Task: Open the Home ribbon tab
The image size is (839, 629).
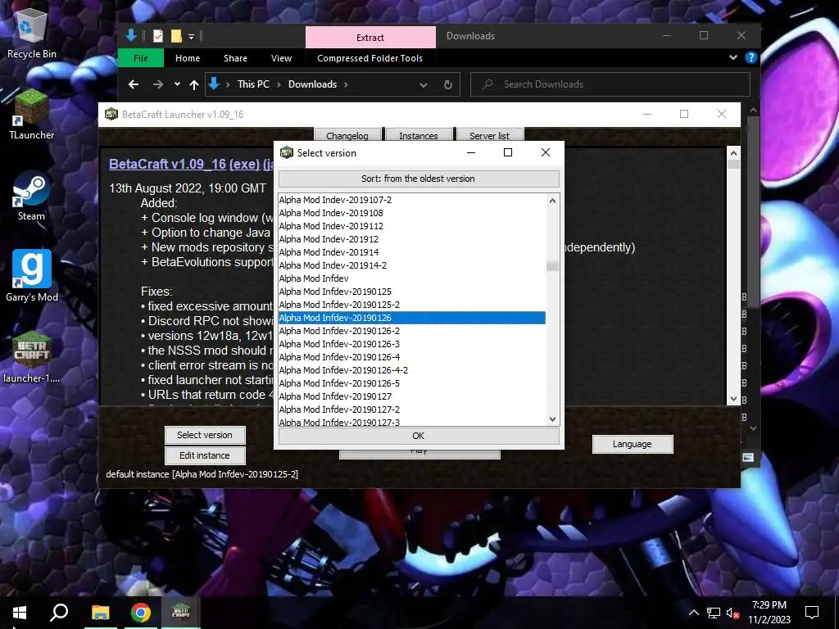Action: click(188, 58)
